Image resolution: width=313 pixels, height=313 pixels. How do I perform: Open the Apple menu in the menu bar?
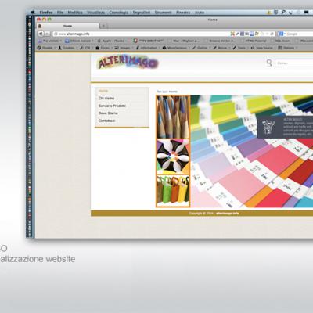[33, 13]
